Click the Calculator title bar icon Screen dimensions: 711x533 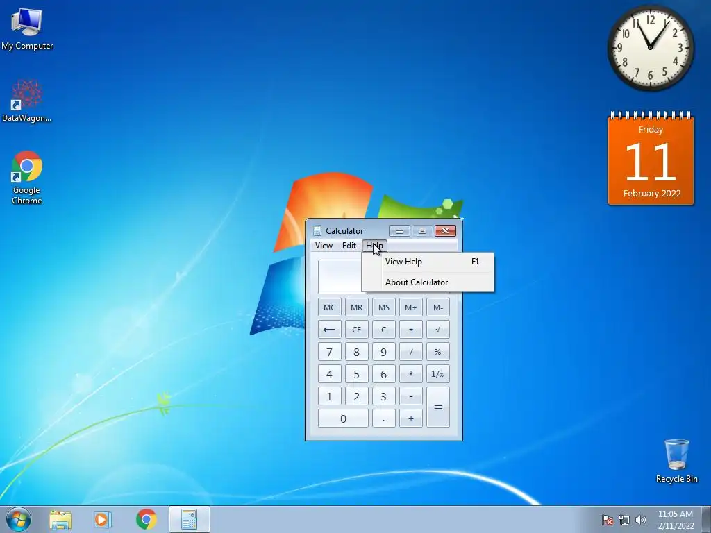pos(317,230)
